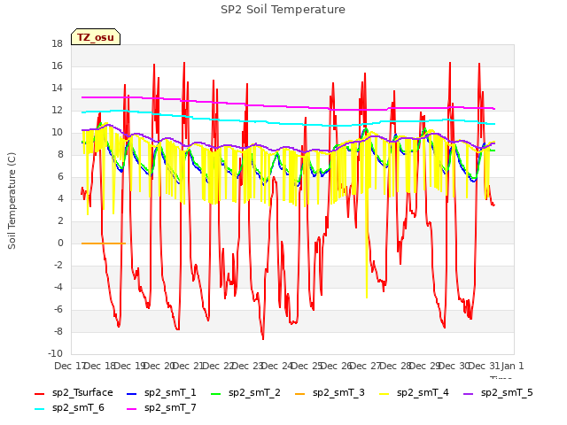Toggle sp2_smT_1 legend entry
567x425 pixels.
tap(161, 393)
